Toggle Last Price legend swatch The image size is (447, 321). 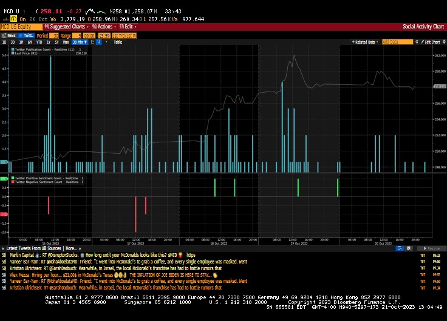tap(13, 53)
